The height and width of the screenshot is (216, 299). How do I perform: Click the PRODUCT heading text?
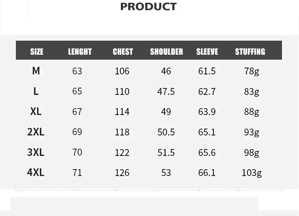tap(148, 7)
